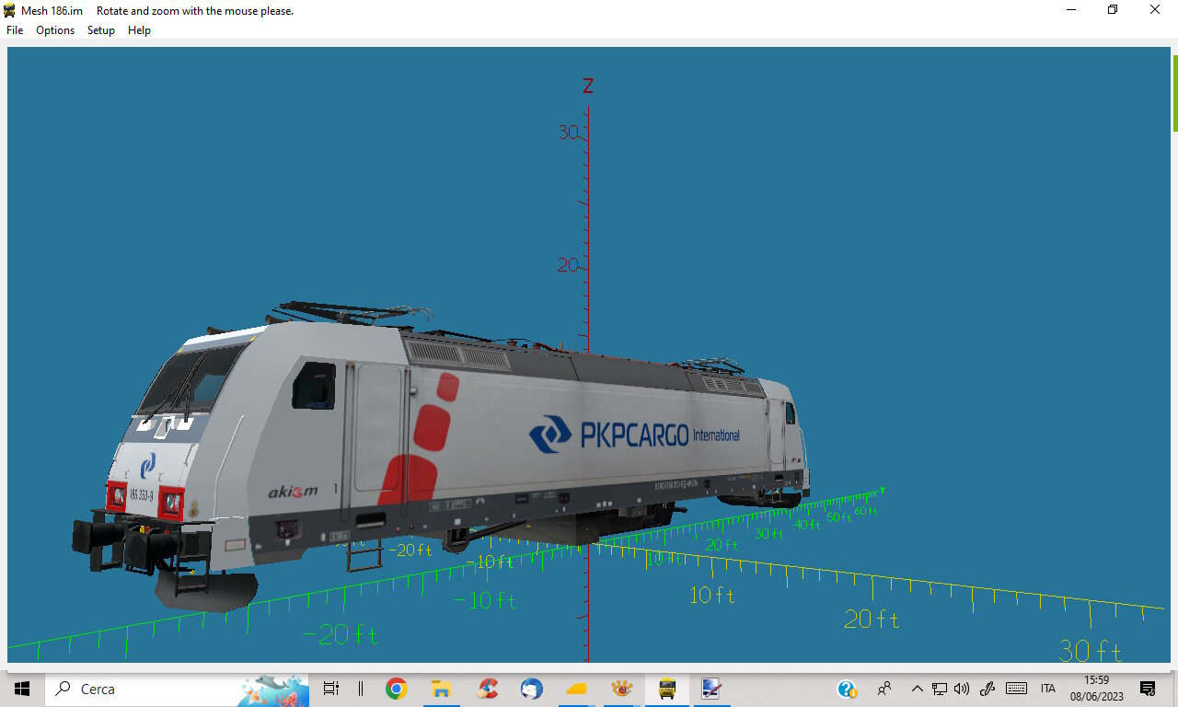This screenshot has height=707, width=1178.
Task: Open the Options menu
Action: (x=55, y=30)
